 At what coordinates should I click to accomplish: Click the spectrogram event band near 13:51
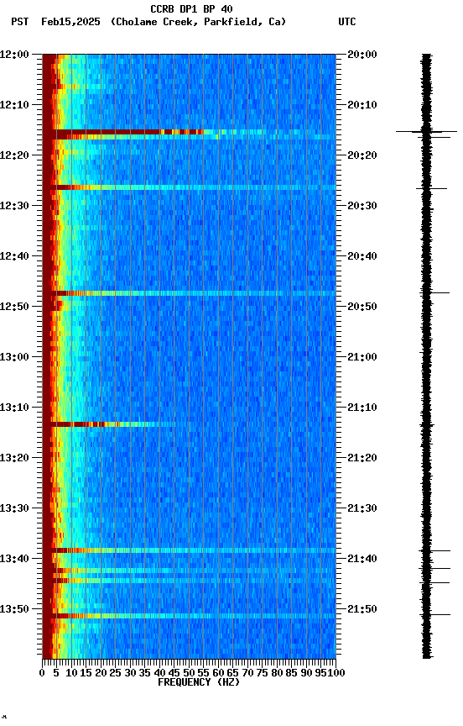click(x=189, y=616)
